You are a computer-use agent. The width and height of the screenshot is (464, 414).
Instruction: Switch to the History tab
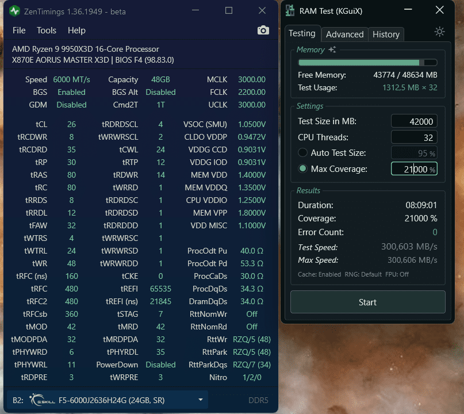tap(386, 34)
